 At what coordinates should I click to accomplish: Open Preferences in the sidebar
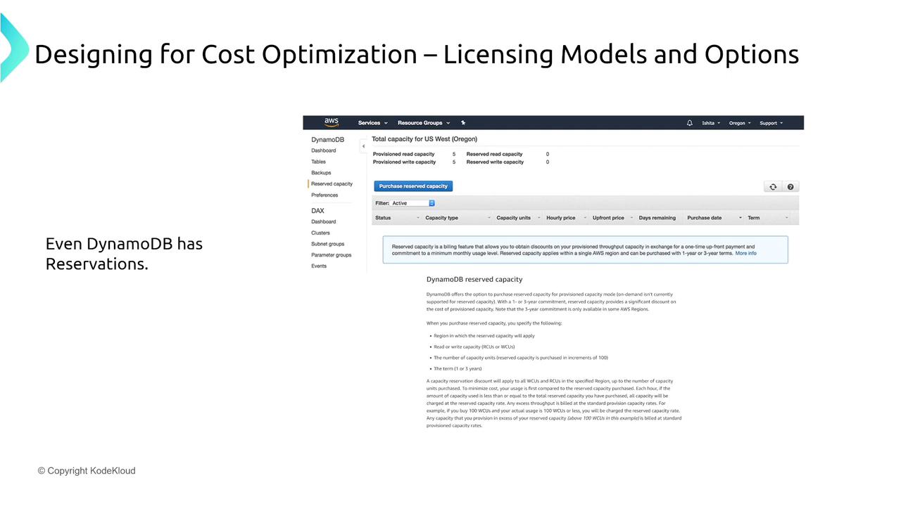point(325,195)
